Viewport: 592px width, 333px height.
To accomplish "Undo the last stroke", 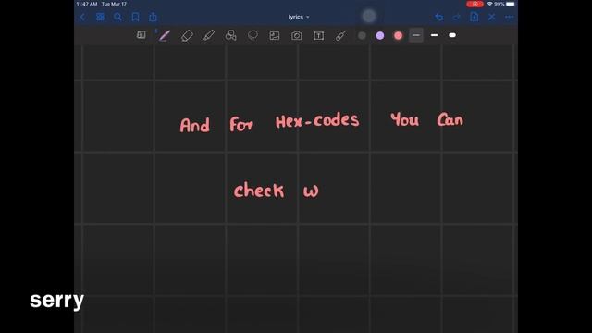I will coord(438,17).
